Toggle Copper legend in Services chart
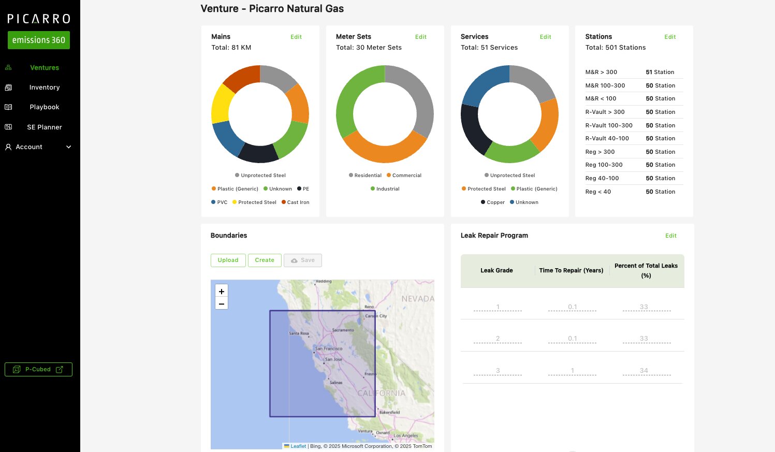 coord(493,202)
